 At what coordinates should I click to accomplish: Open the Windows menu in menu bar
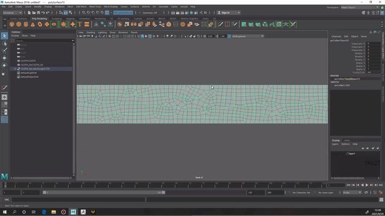[60, 7]
